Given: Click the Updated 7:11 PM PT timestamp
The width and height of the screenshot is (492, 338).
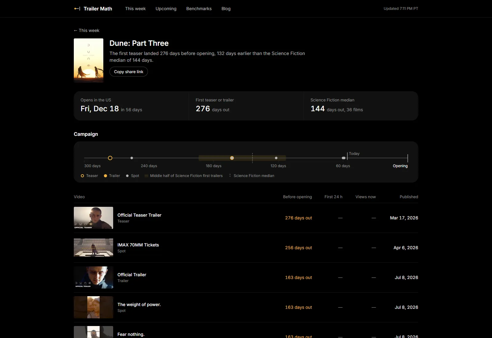Looking at the screenshot, I should pyautogui.click(x=401, y=9).
